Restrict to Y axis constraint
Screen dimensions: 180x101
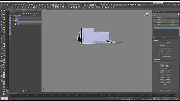coord(1,59)
